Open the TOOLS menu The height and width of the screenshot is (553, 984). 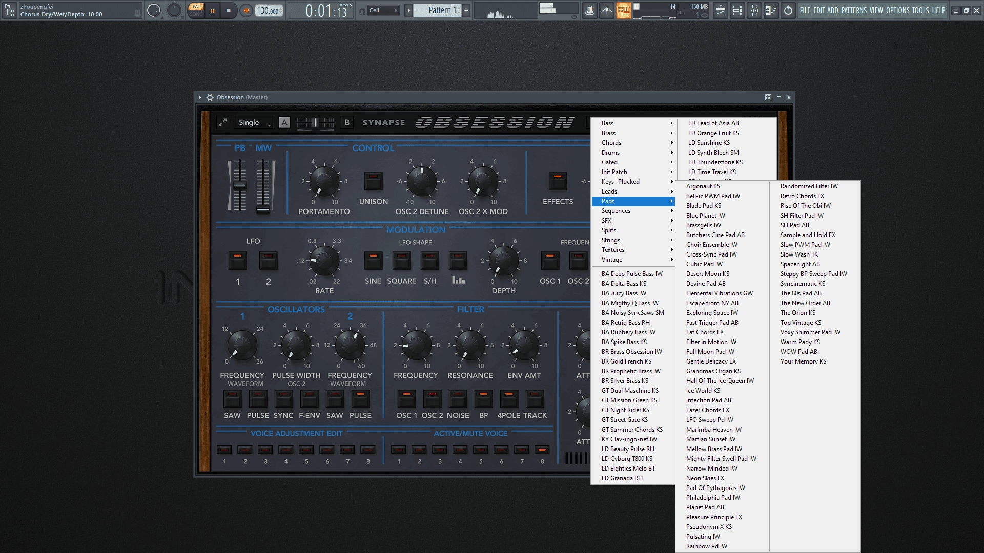click(920, 10)
